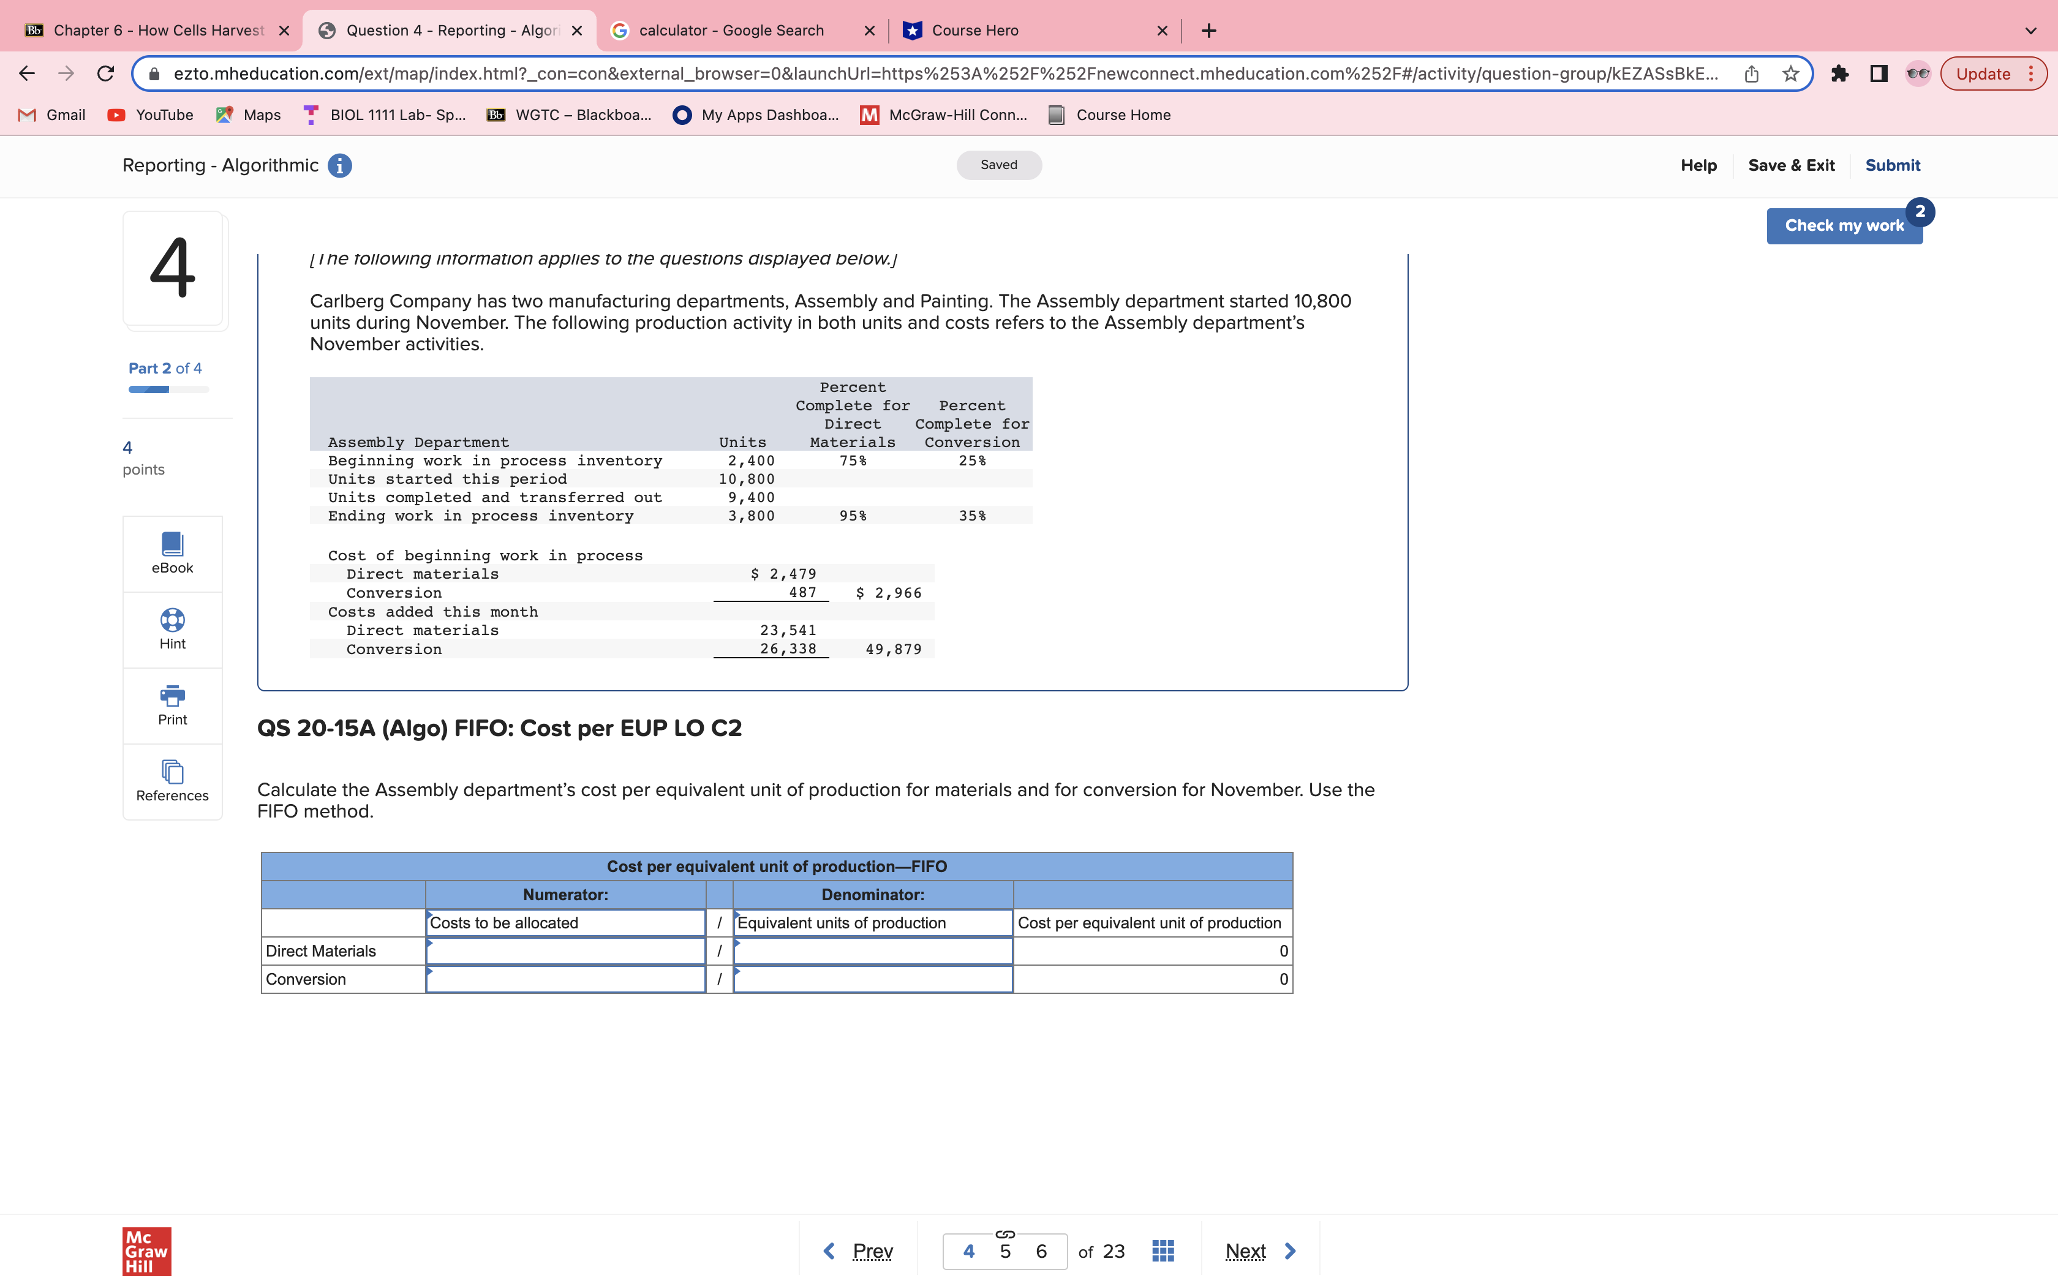Viewport: 2058px width, 1286px height.
Task: Open the question grid view icon
Action: (1163, 1251)
